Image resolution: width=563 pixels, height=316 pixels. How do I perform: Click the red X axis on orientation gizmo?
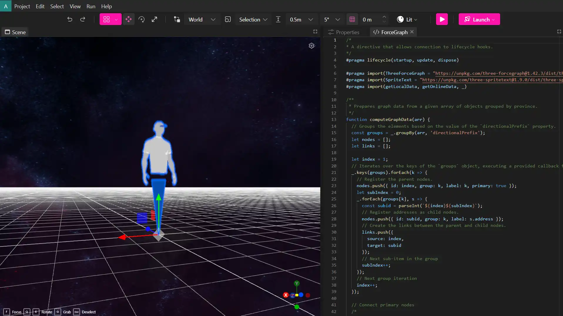tap(286, 295)
